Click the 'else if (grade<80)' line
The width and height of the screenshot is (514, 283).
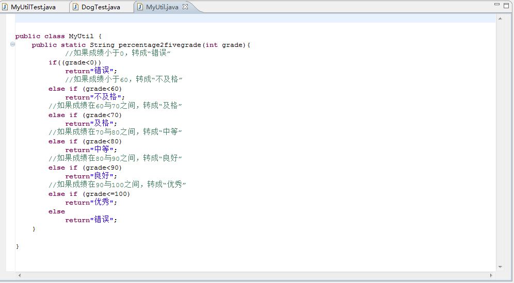pyautogui.click(x=85, y=141)
